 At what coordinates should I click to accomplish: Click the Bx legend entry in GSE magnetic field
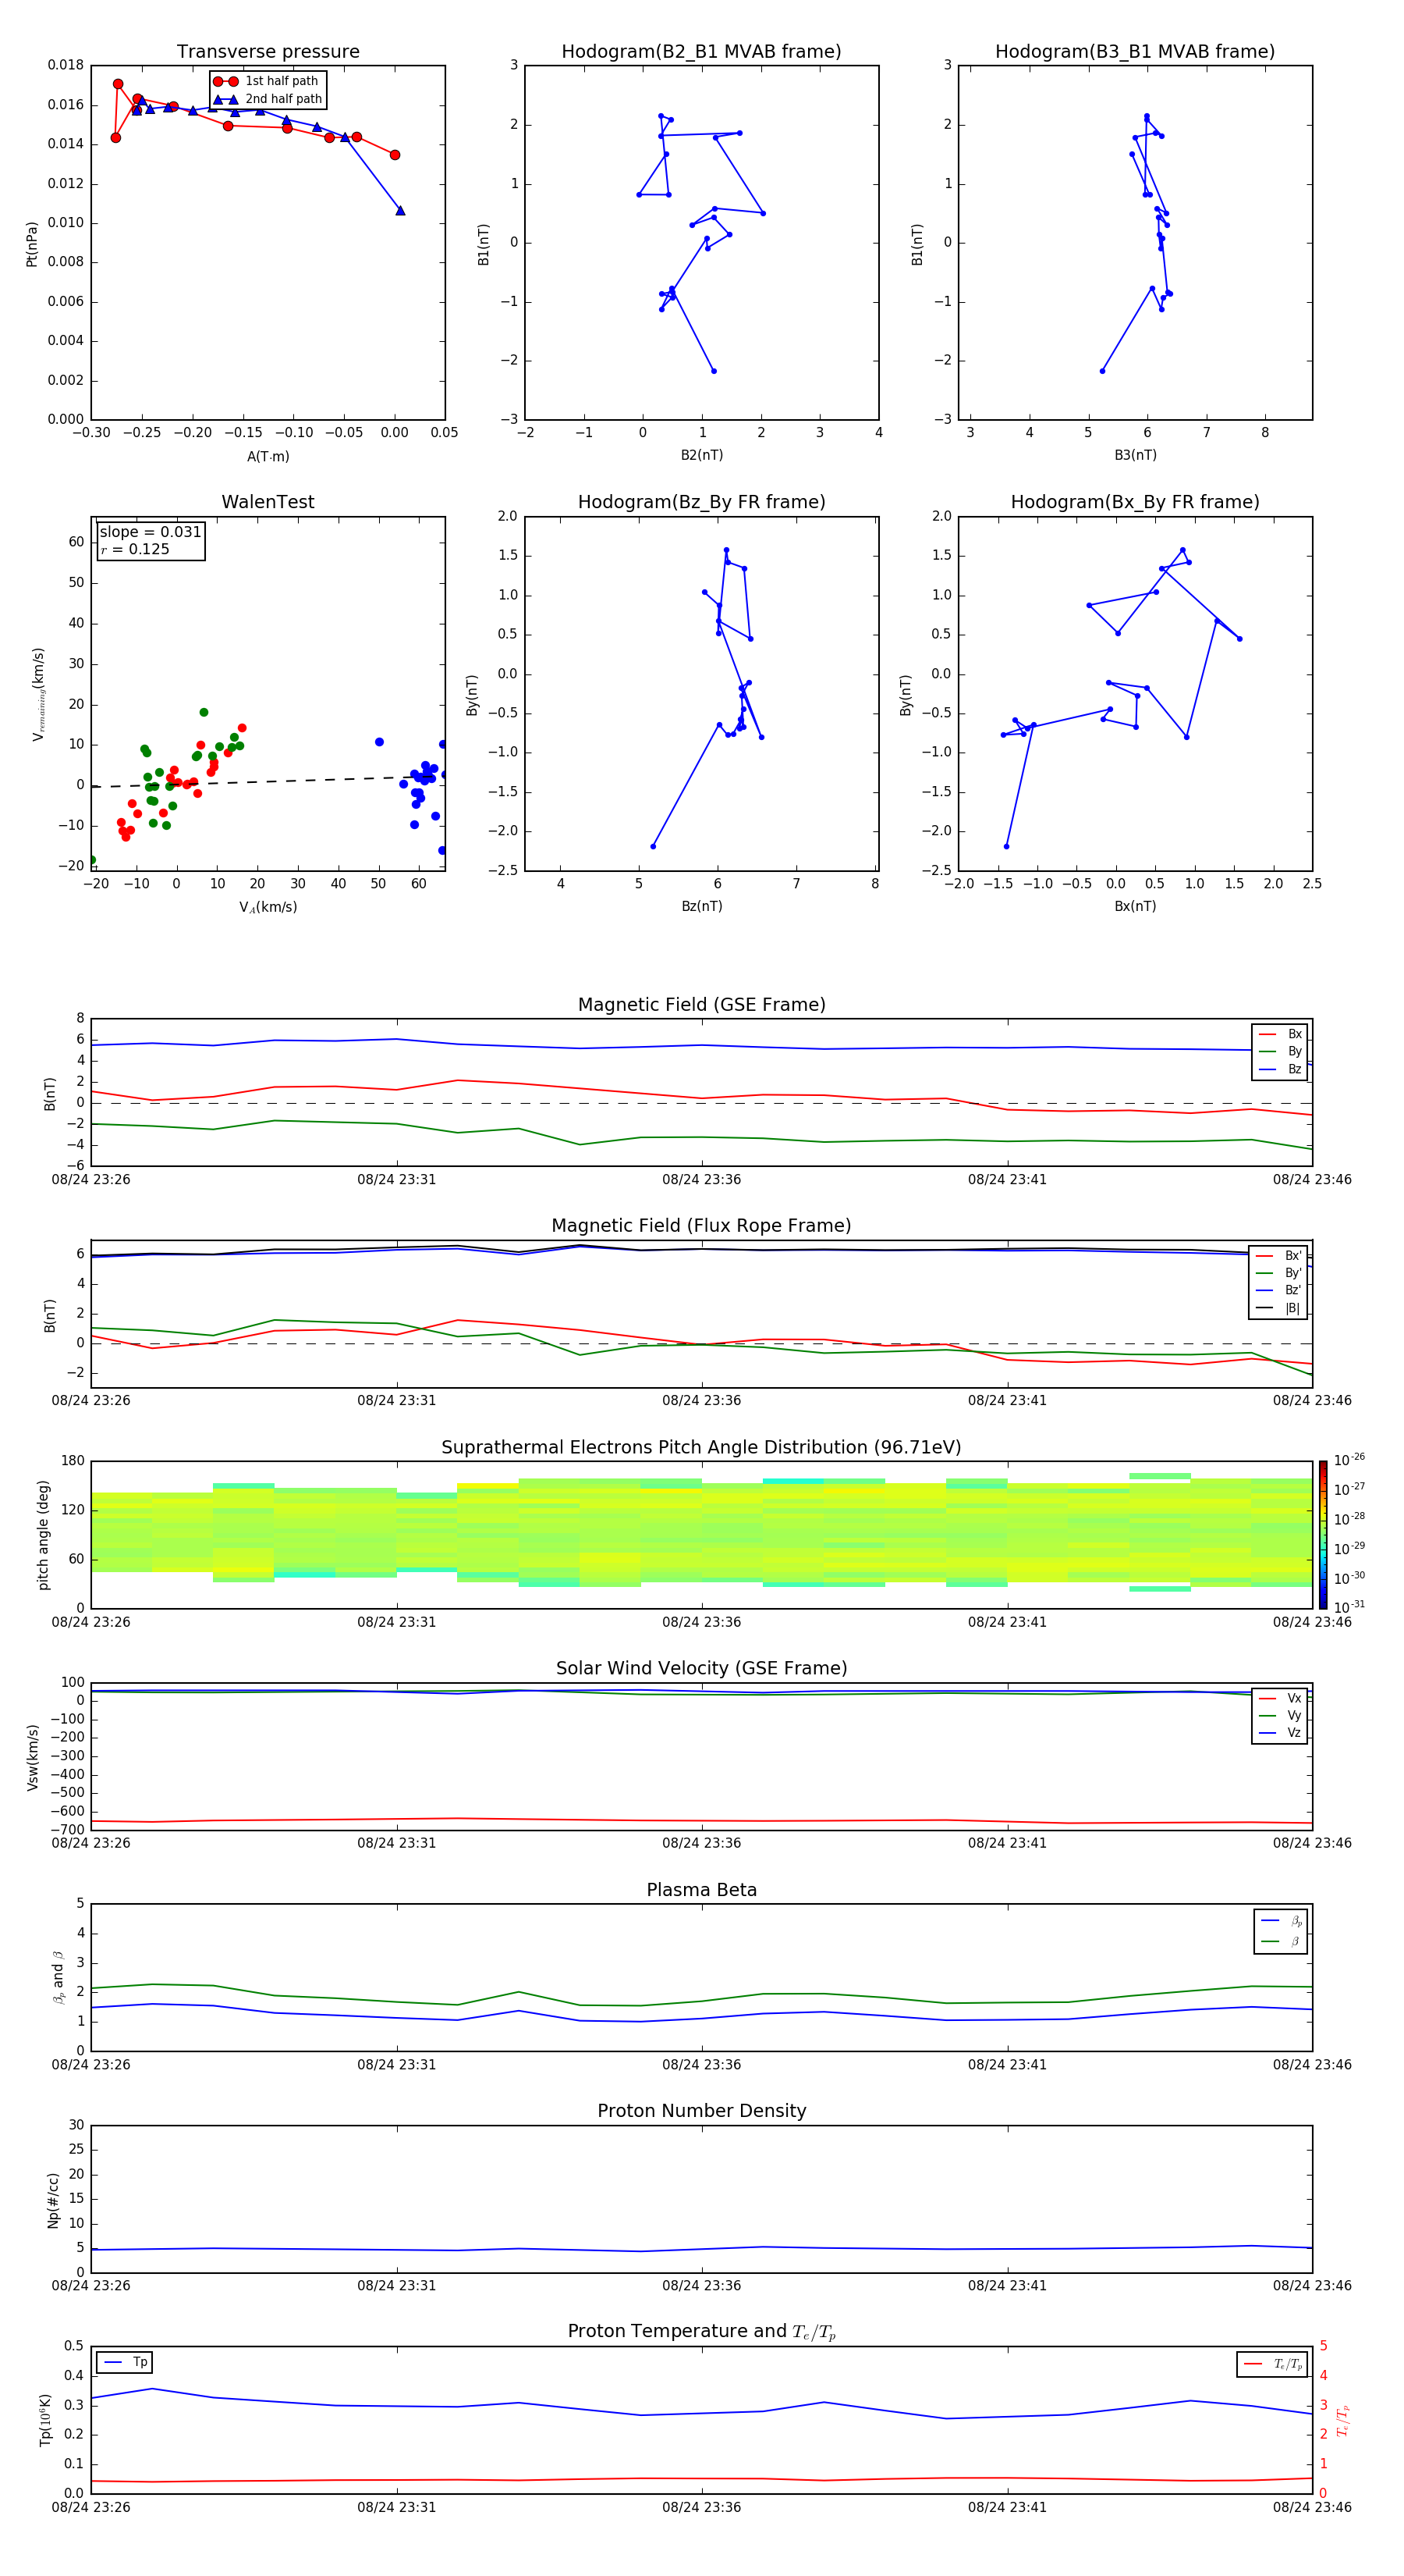point(1280,1034)
